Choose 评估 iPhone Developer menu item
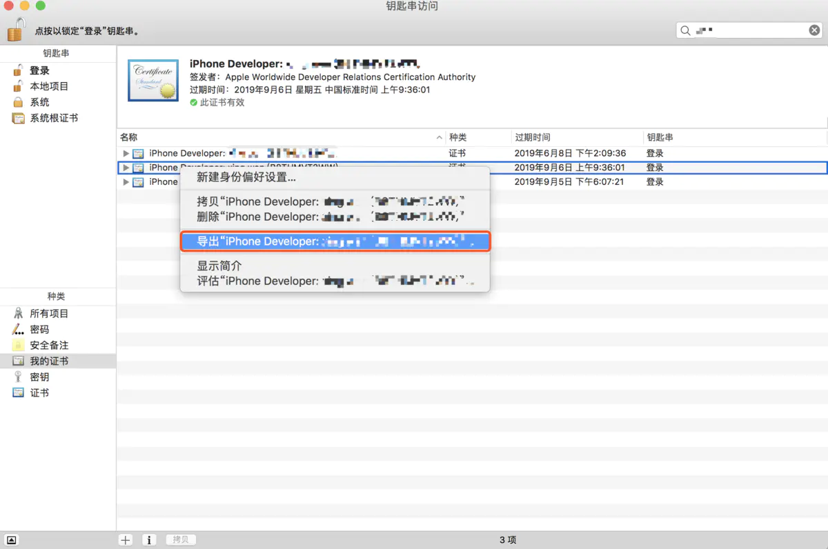The height and width of the screenshot is (549, 828). [x=335, y=281]
